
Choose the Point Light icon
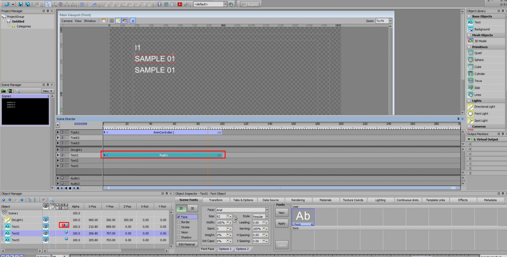coord(470,114)
